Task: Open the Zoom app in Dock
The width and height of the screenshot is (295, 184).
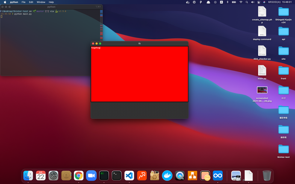Action: 91,175
